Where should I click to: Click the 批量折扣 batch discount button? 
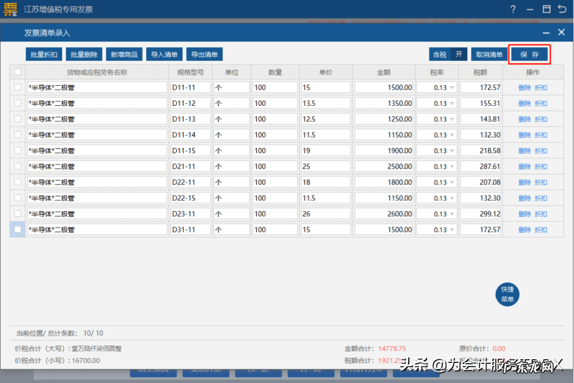[x=43, y=54]
